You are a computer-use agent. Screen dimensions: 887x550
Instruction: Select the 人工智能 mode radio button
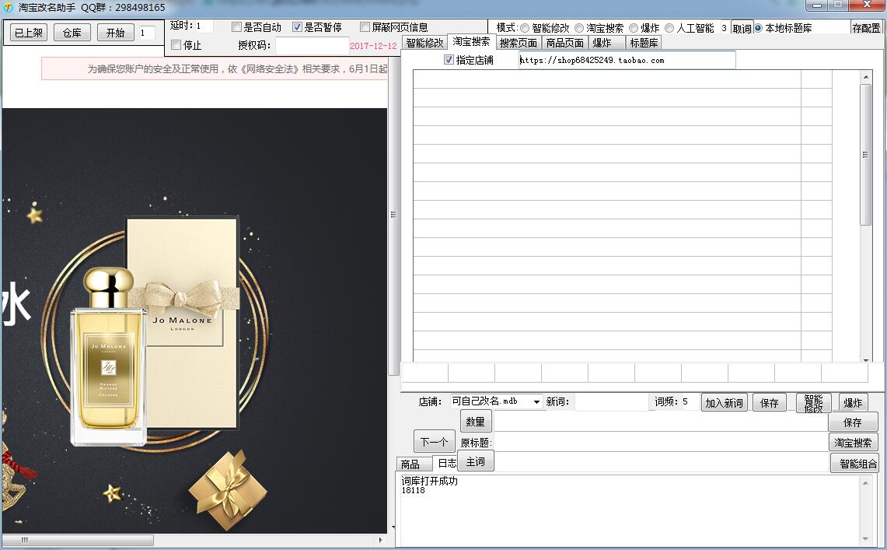point(669,28)
